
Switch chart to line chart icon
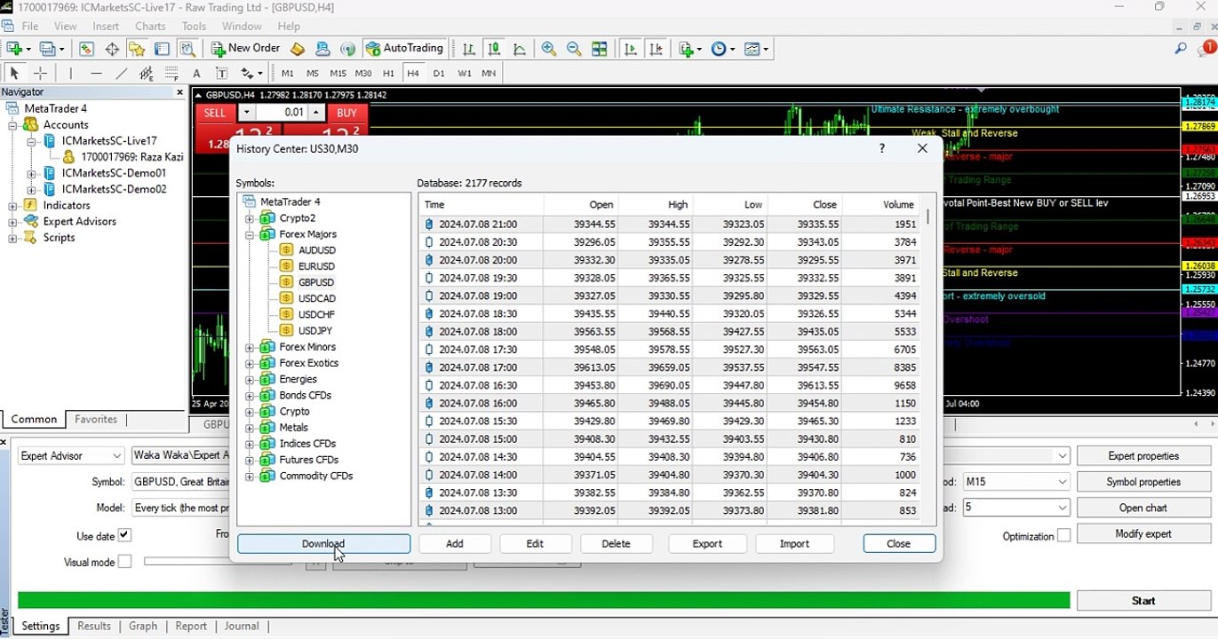point(520,49)
